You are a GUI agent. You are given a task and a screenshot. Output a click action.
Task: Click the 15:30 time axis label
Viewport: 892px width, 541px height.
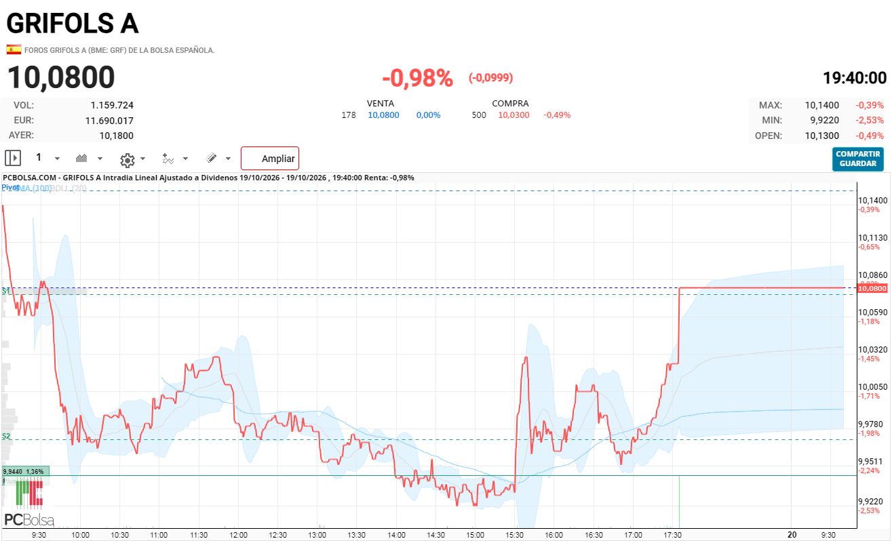point(516,534)
